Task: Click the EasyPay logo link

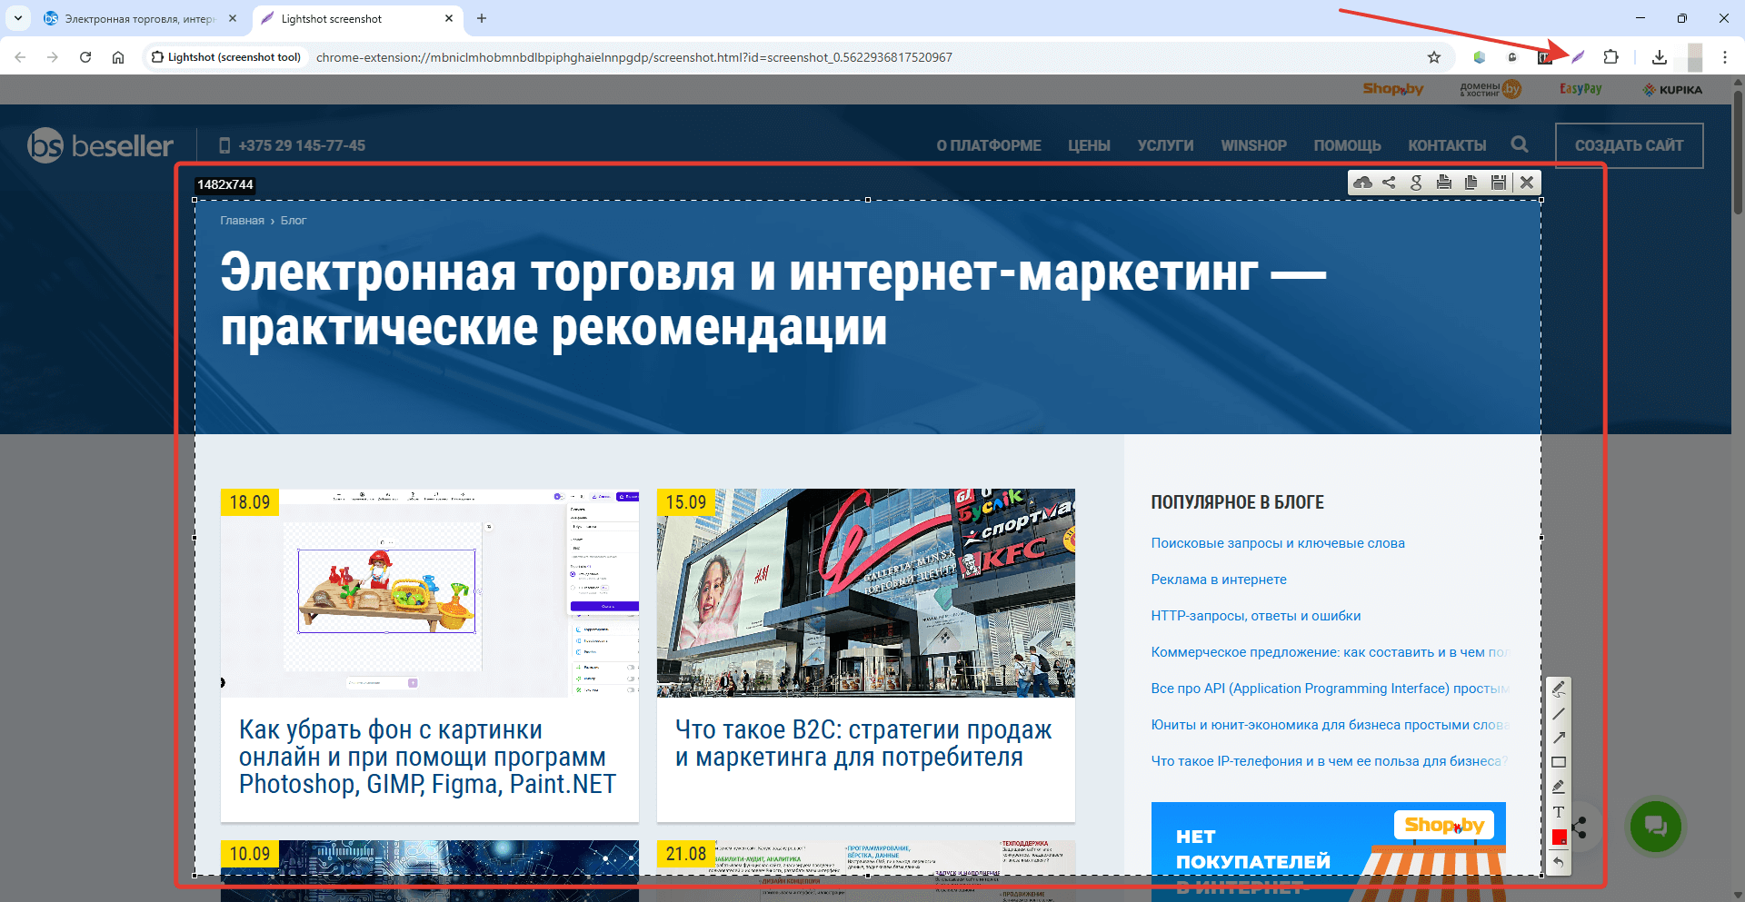Action: click(1580, 89)
